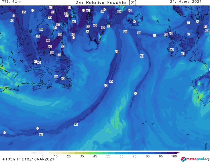
Task: Click the colorbar tick label "65"
Action: [121, 156]
